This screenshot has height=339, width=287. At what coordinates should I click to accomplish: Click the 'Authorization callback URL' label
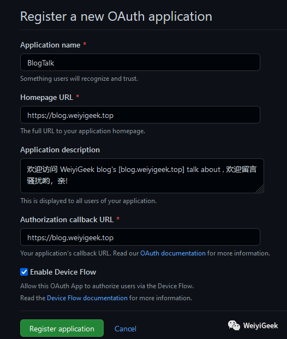click(x=67, y=219)
